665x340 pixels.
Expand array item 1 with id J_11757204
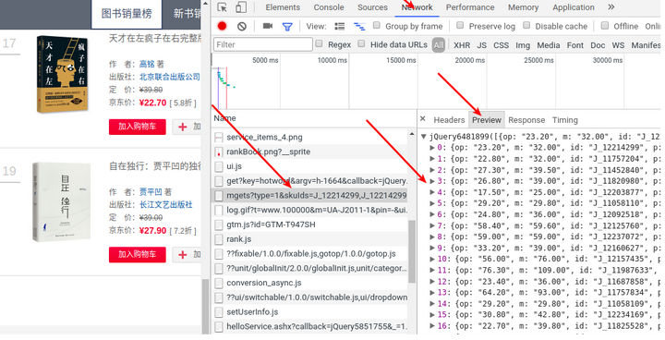pyautogui.click(x=432, y=159)
